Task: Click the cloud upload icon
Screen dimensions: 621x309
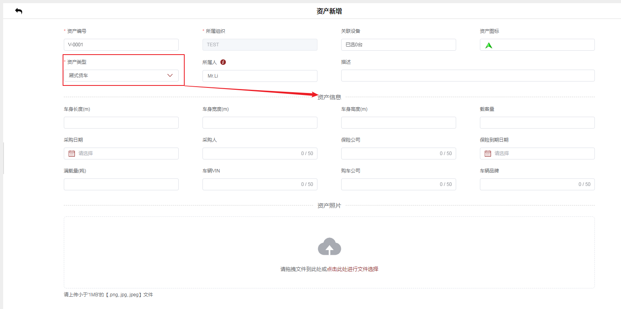Action: coord(329,247)
